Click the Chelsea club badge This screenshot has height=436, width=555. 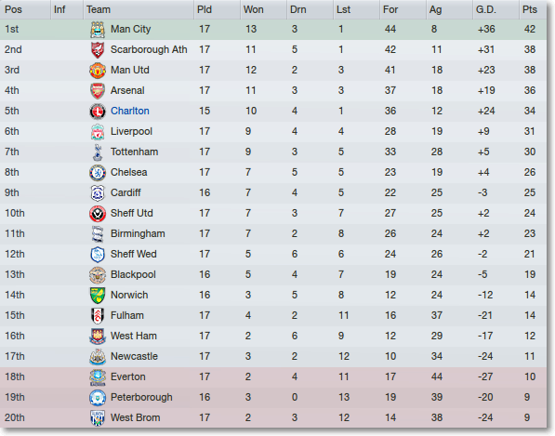[x=98, y=173]
